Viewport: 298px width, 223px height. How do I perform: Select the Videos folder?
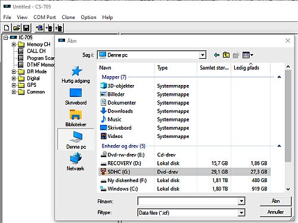[x=111, y=136]
